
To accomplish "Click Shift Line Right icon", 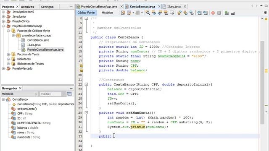I will tap(206, 13).
